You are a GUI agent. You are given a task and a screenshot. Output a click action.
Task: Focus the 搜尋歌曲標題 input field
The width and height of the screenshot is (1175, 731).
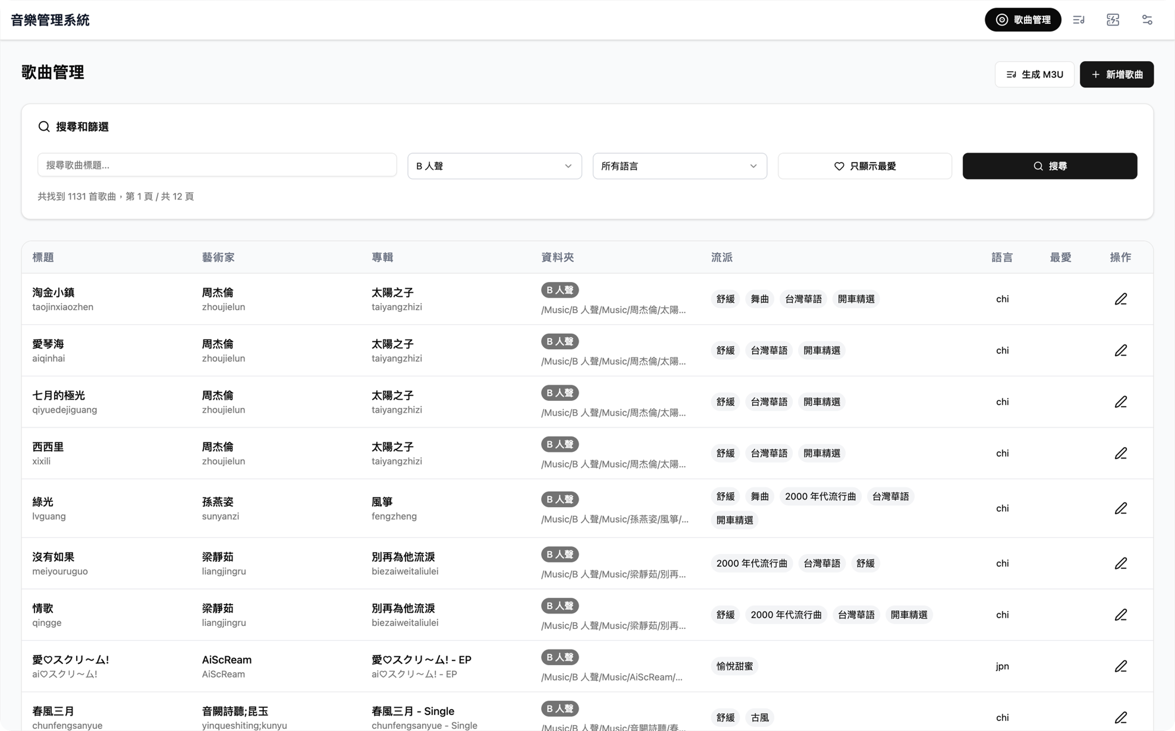(x=217, y=165)
